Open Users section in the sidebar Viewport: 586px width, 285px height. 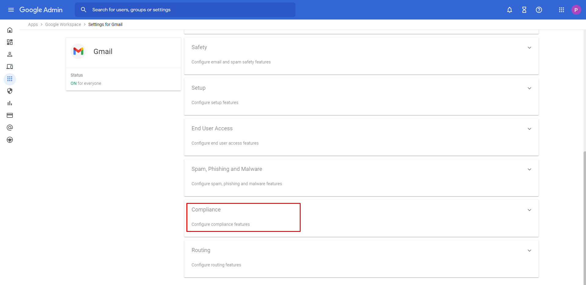click(10, 54)
